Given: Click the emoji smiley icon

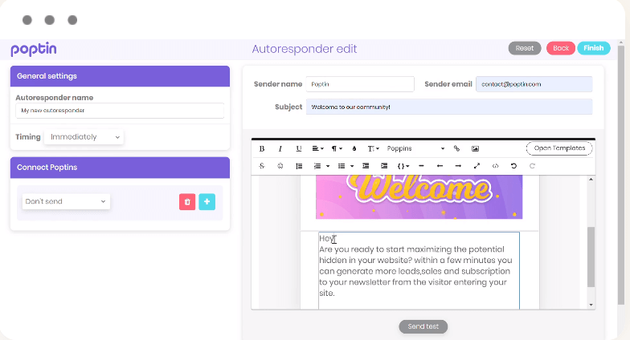Looking at the screenshot, I should point(280,166).
